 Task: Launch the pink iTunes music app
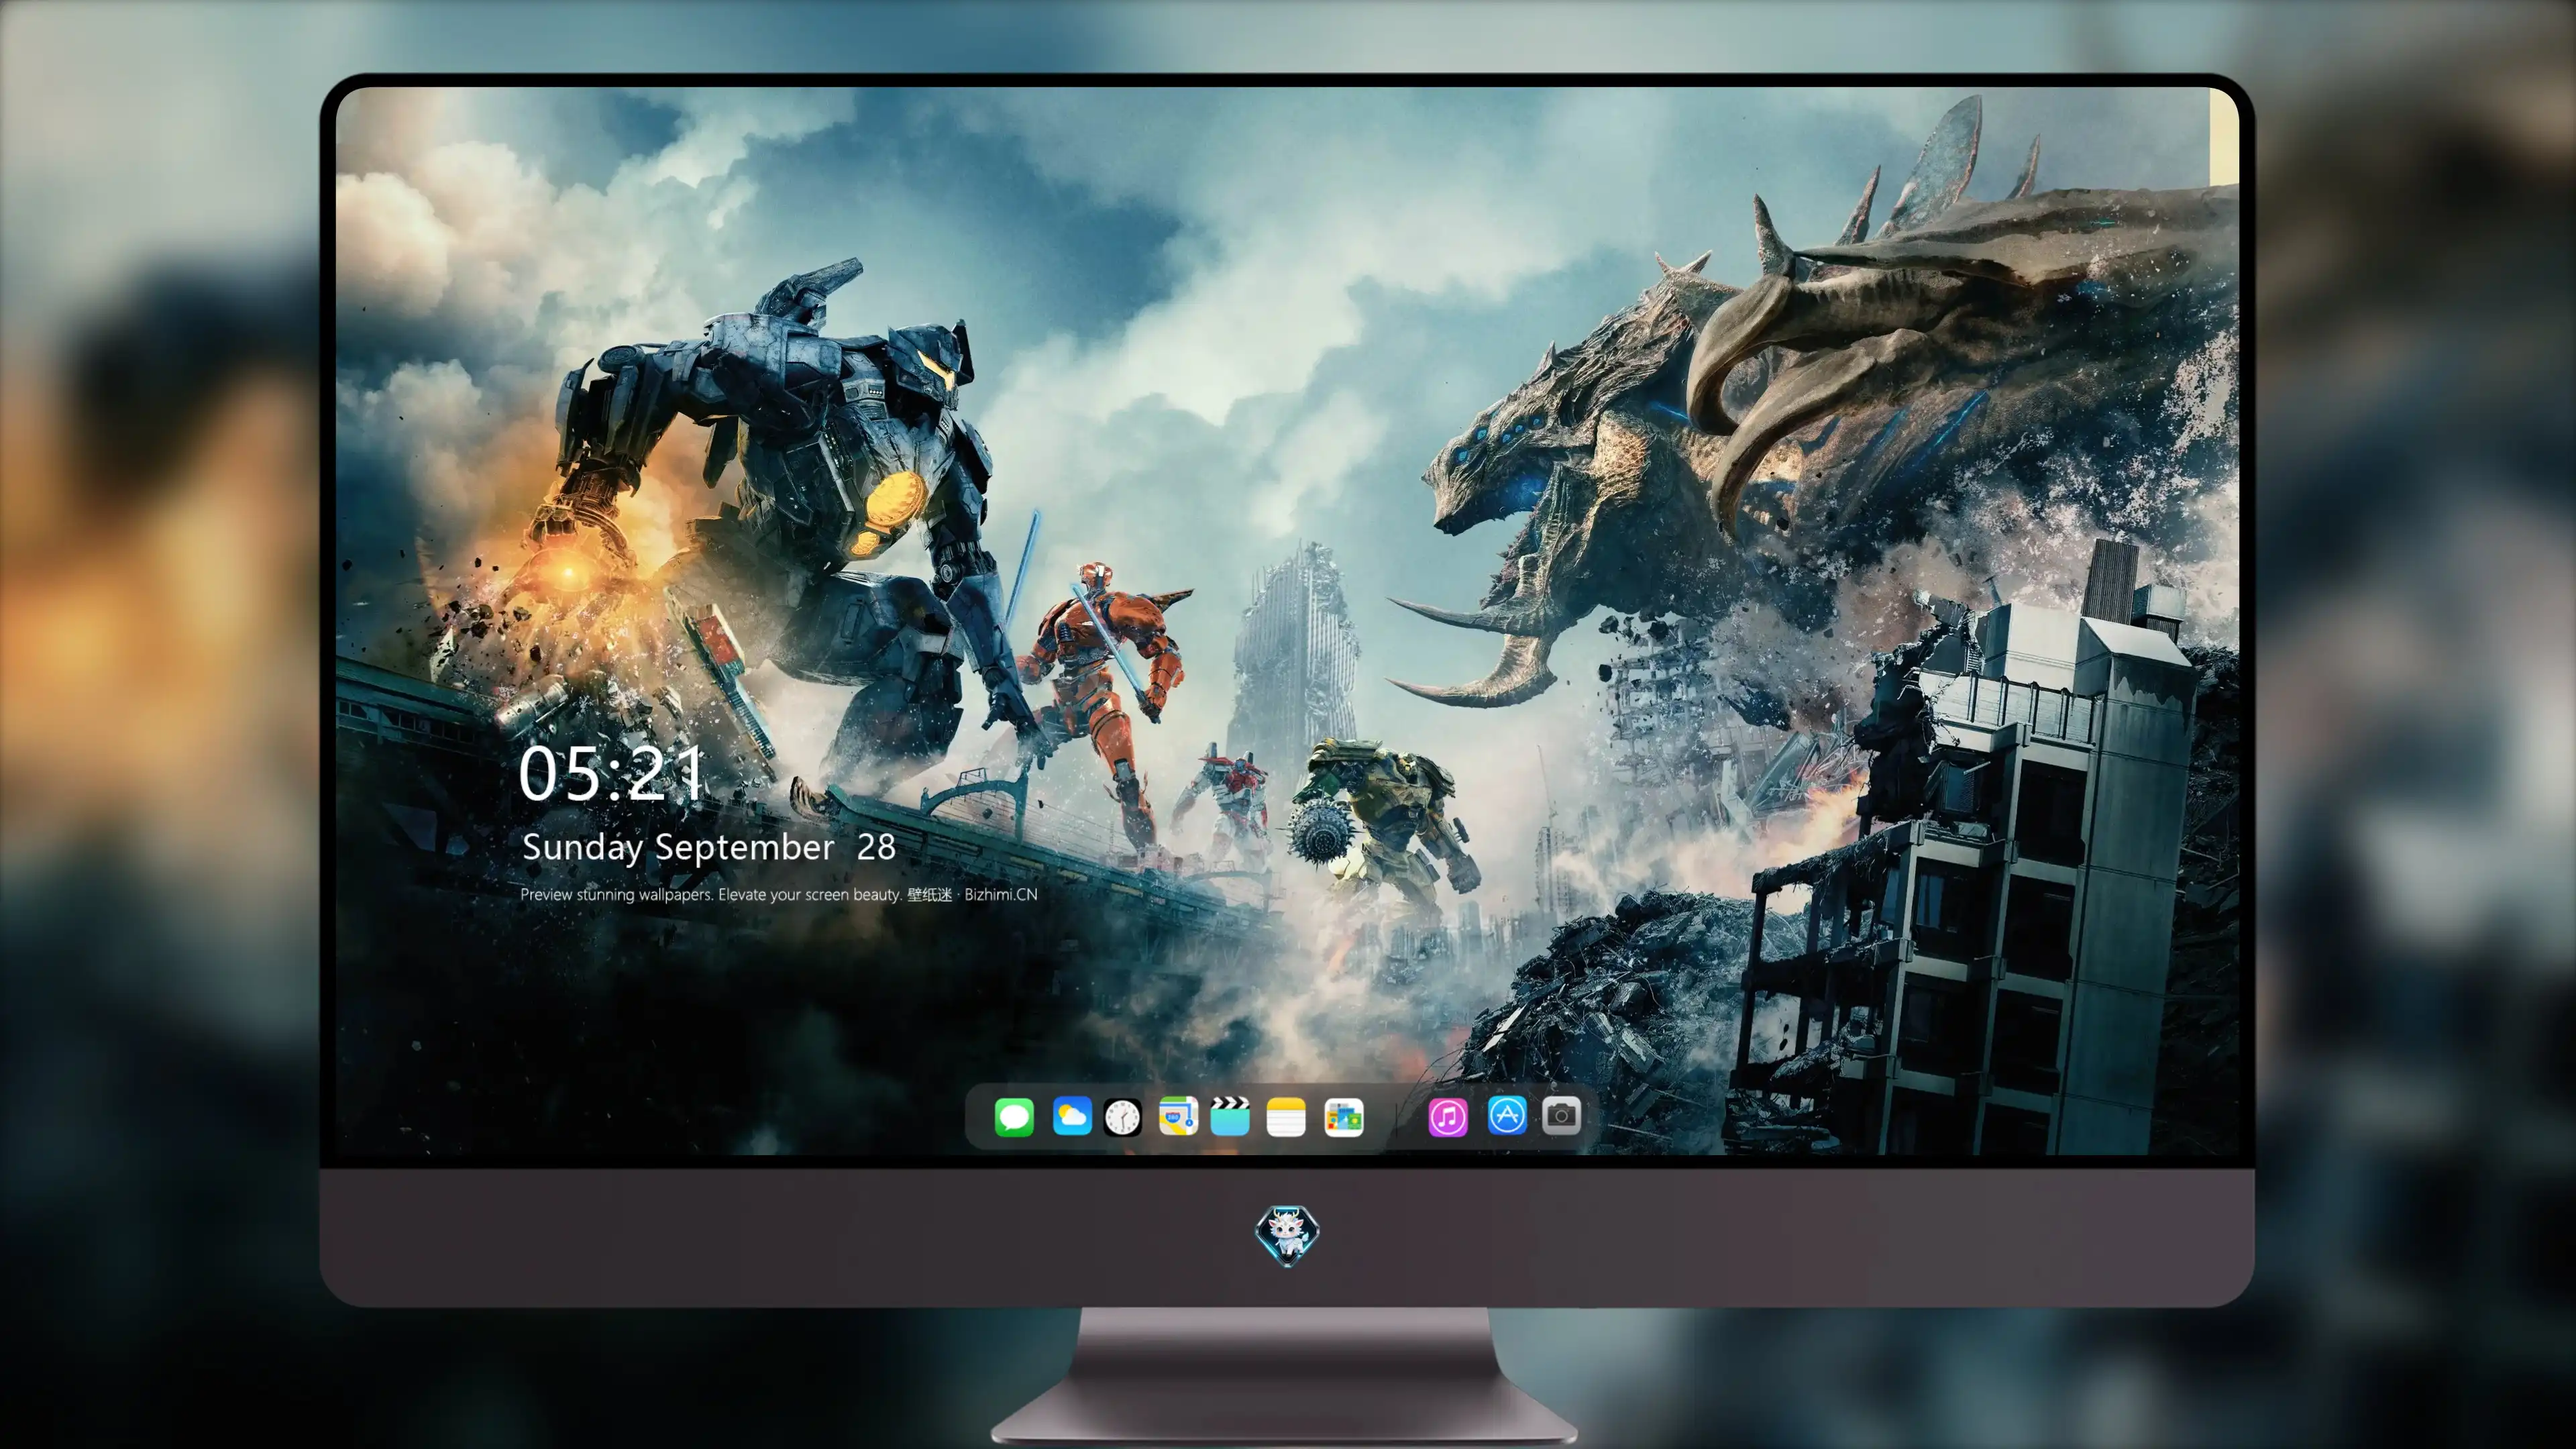pyautogui.click(x=1448, y=1117)
